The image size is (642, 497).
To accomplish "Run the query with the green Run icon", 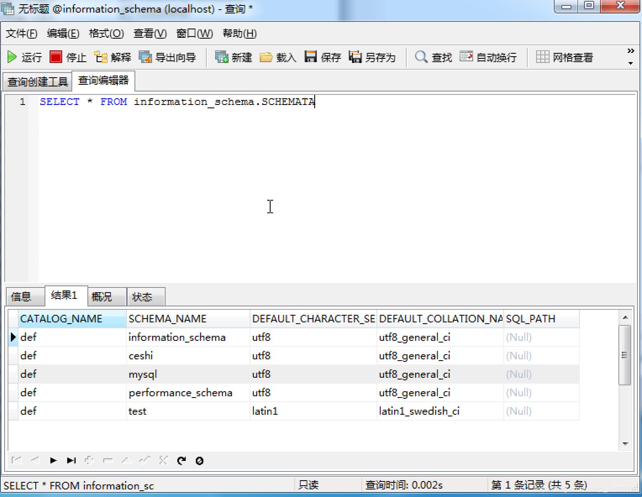I will coord(12,57).
